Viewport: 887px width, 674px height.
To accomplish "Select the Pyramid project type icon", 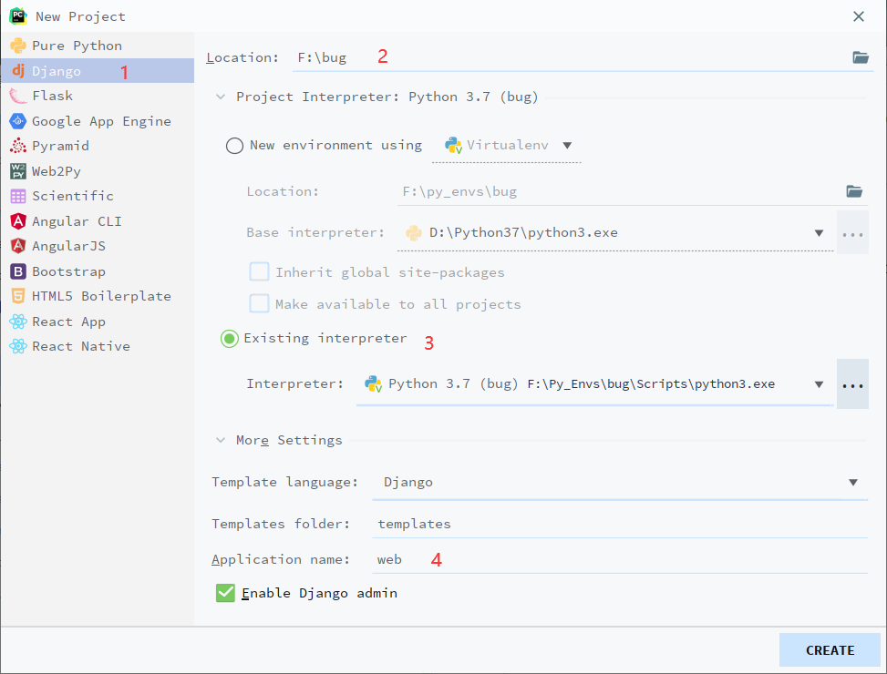I will tap(17, 146).
